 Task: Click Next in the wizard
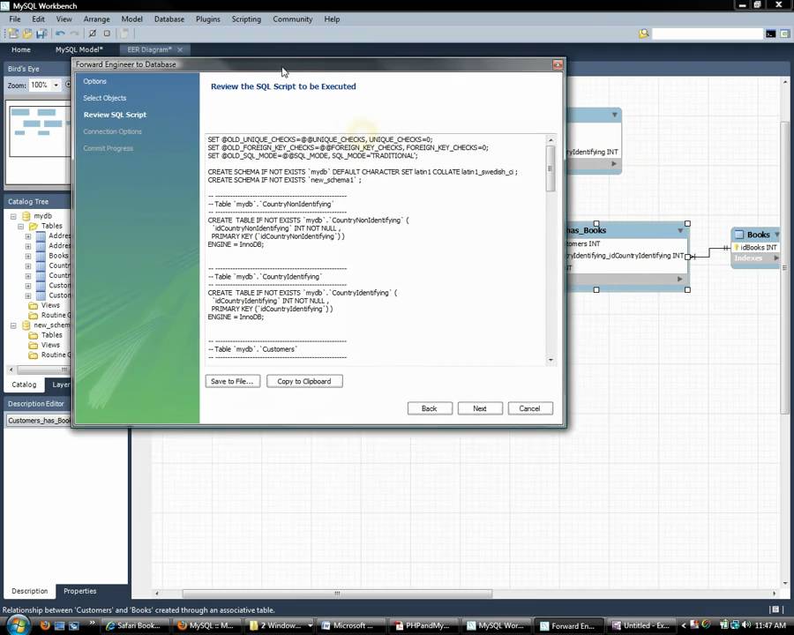point(480,408)
